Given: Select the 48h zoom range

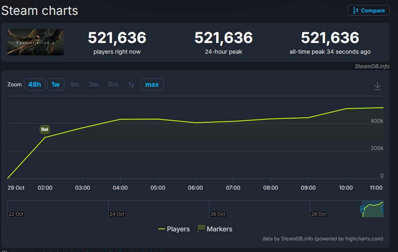Looking at the screenshot, I should [35, 85].
